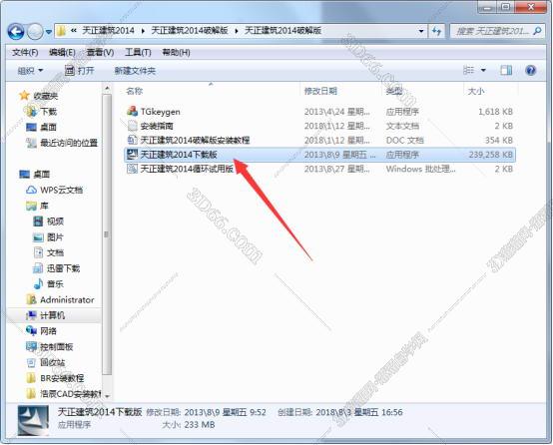Select the 库 libraries node
553x445 pixels.
(37, 206)
